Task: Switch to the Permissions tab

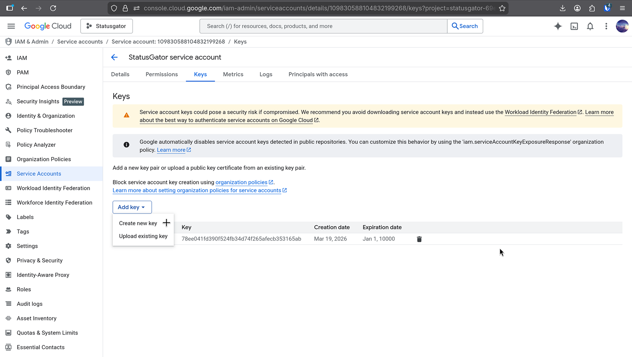Action: tap(162, 74)
